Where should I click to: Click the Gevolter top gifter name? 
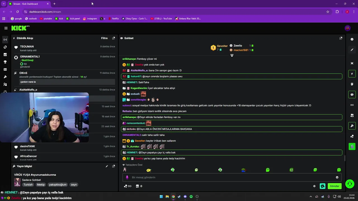(x=222, y=46)
